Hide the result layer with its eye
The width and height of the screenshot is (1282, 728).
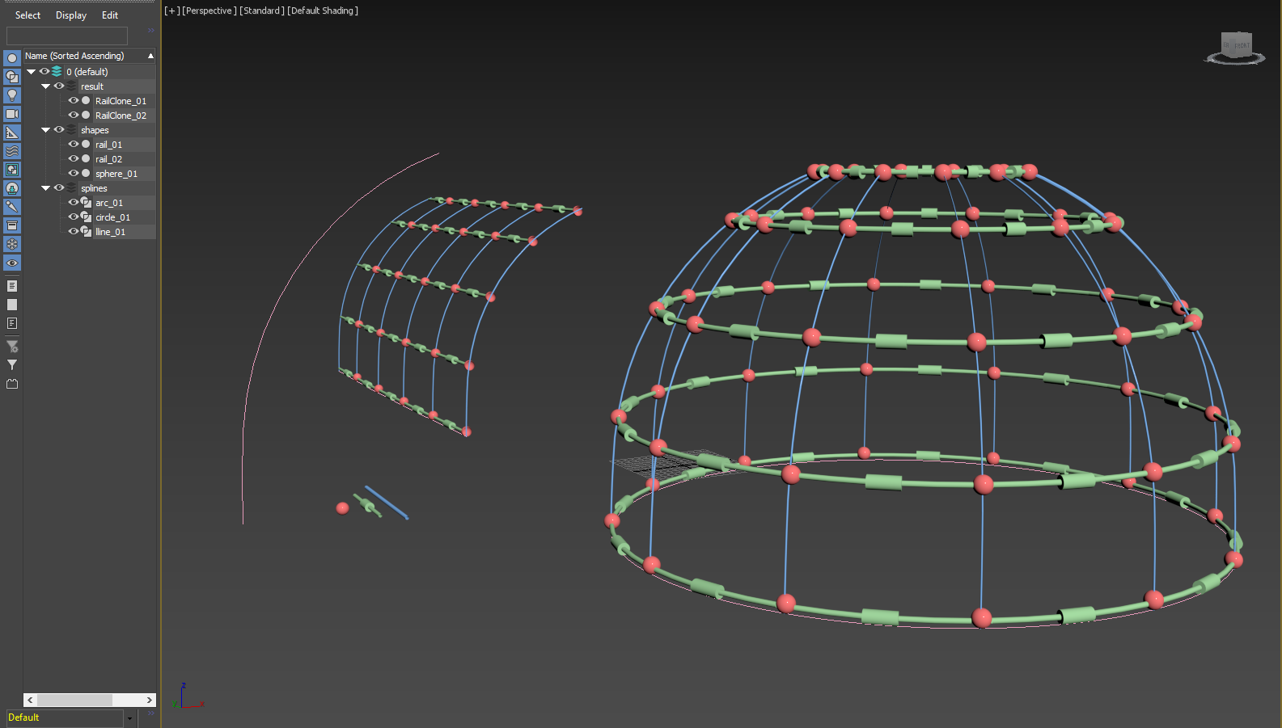click(x=59, y=86)
